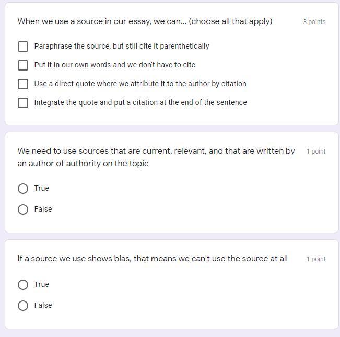
Task: Click the '3 points' label
Action: [x=314, y=22]
